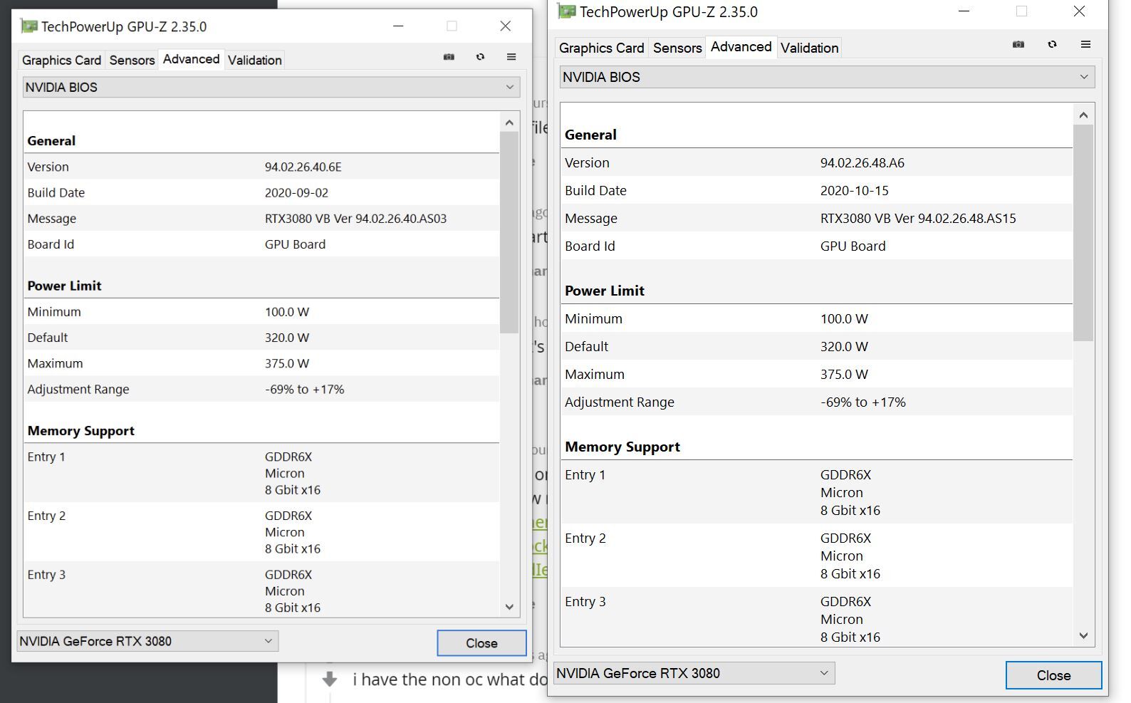Click scroll down arrow in right window list

(1083, 635)
